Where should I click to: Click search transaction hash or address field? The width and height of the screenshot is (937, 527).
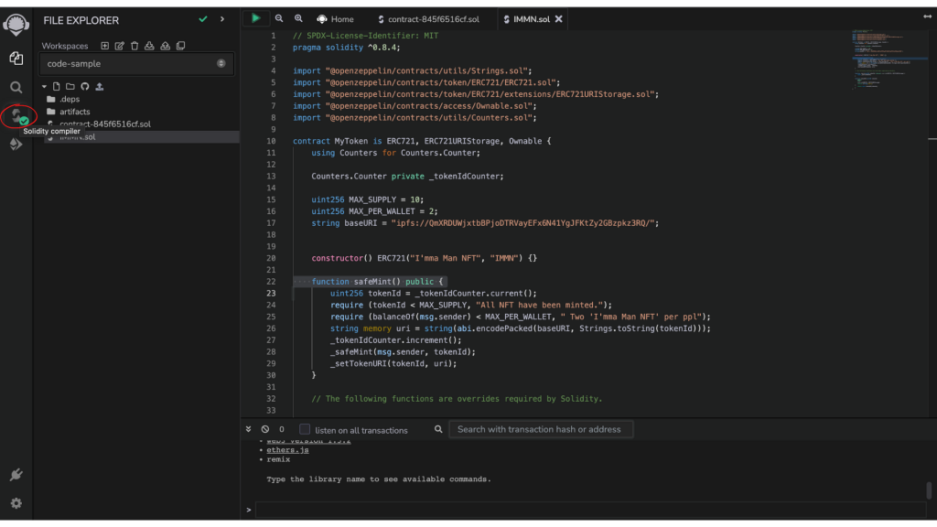tap(541, 429)
